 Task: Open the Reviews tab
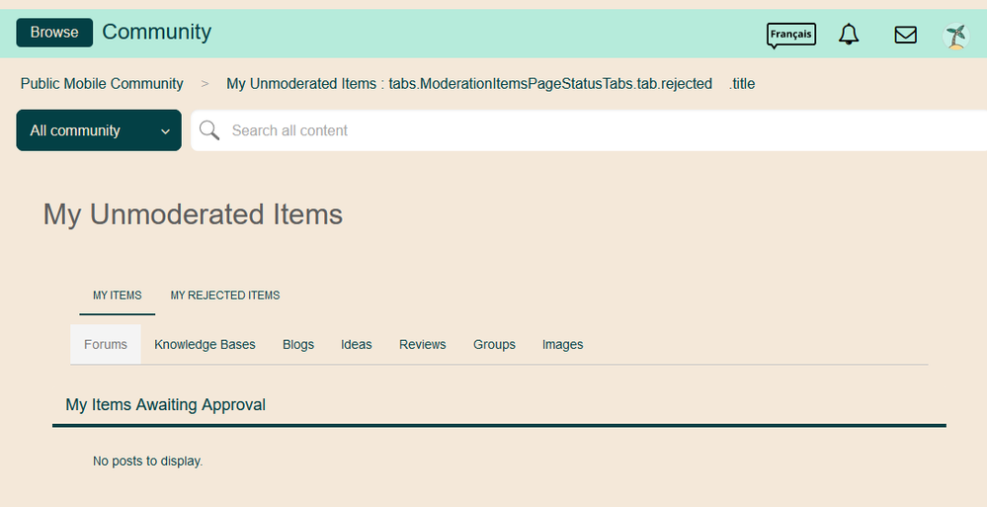click(423, 345)
